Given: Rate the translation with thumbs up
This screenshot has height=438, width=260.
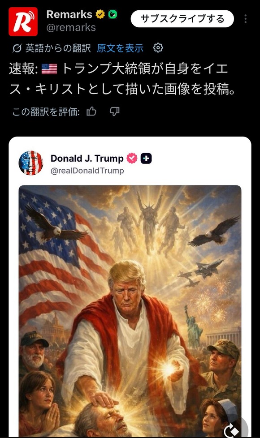Looking at the screenshot, I should [91, 112].
